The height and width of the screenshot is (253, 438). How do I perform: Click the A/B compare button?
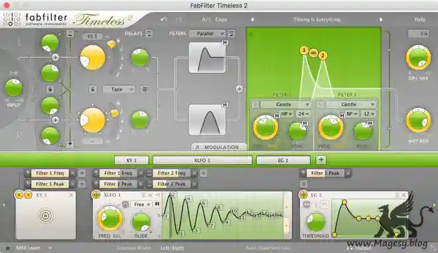coord(206,19)
